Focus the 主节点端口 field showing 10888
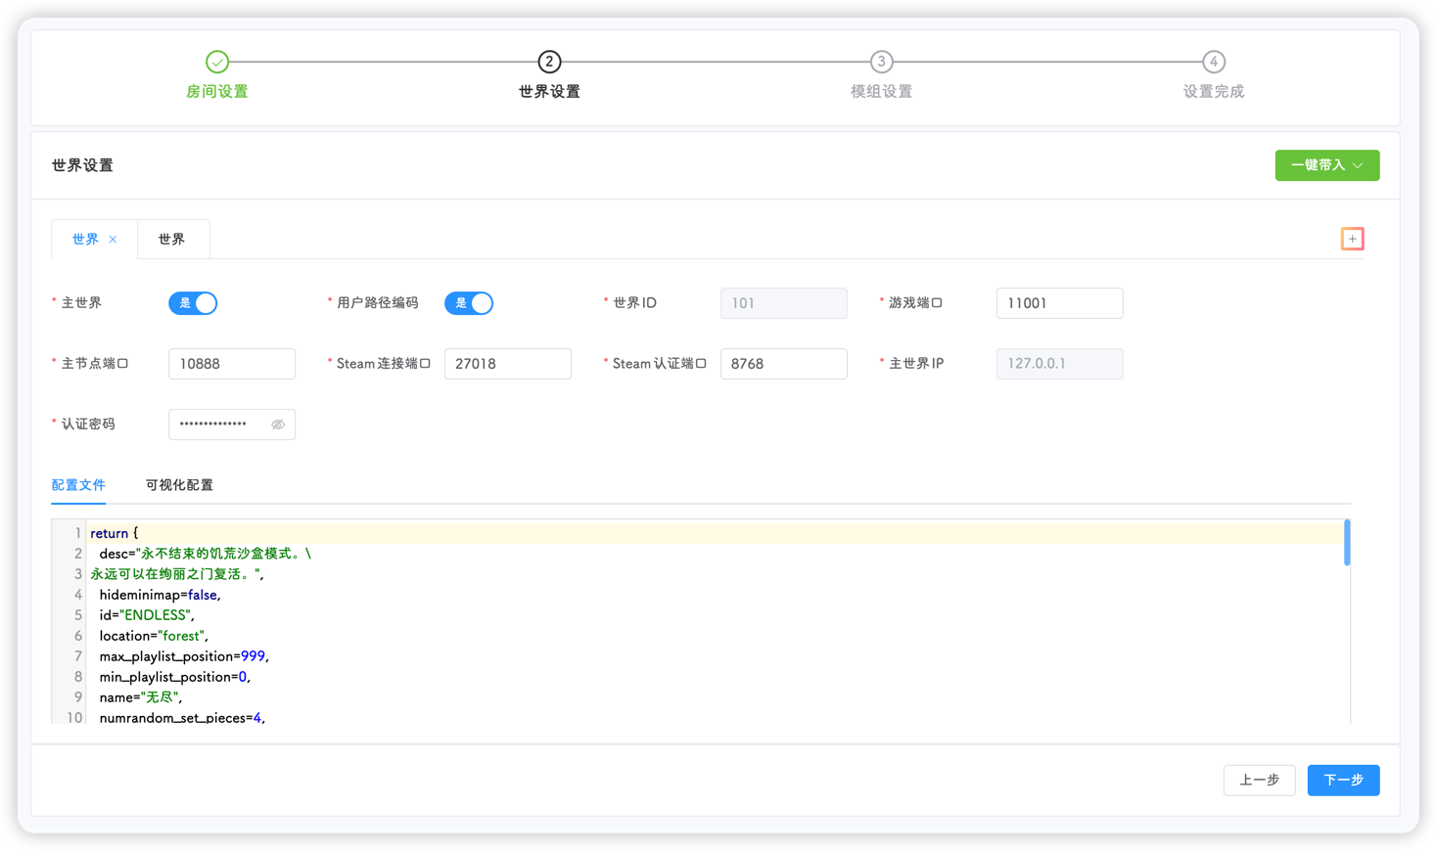This screenshot has width=1437, height=851. (232, 364)
